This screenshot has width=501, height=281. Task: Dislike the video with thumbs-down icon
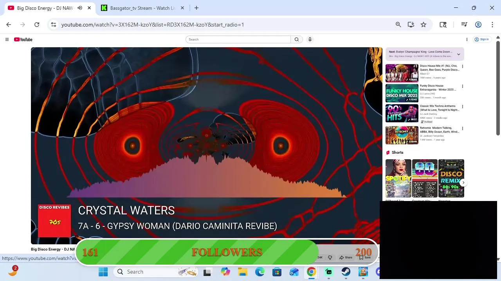click(x=330, y=258)
